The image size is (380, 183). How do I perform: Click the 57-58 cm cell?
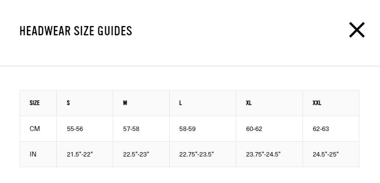point(141,129)
